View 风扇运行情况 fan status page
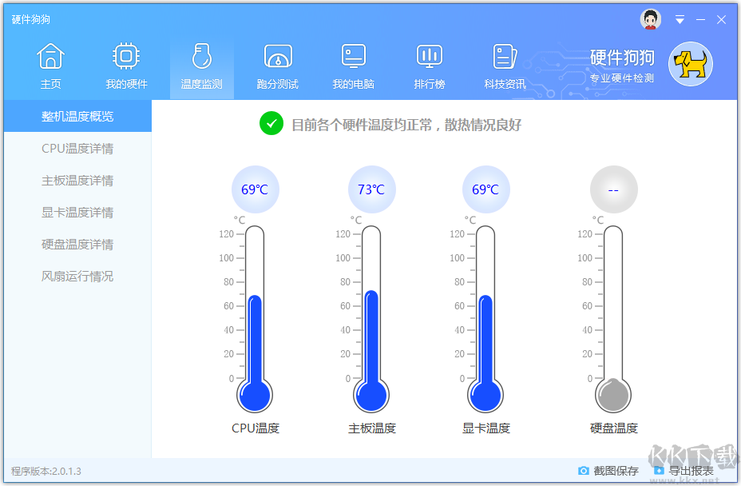 [77, 276]
